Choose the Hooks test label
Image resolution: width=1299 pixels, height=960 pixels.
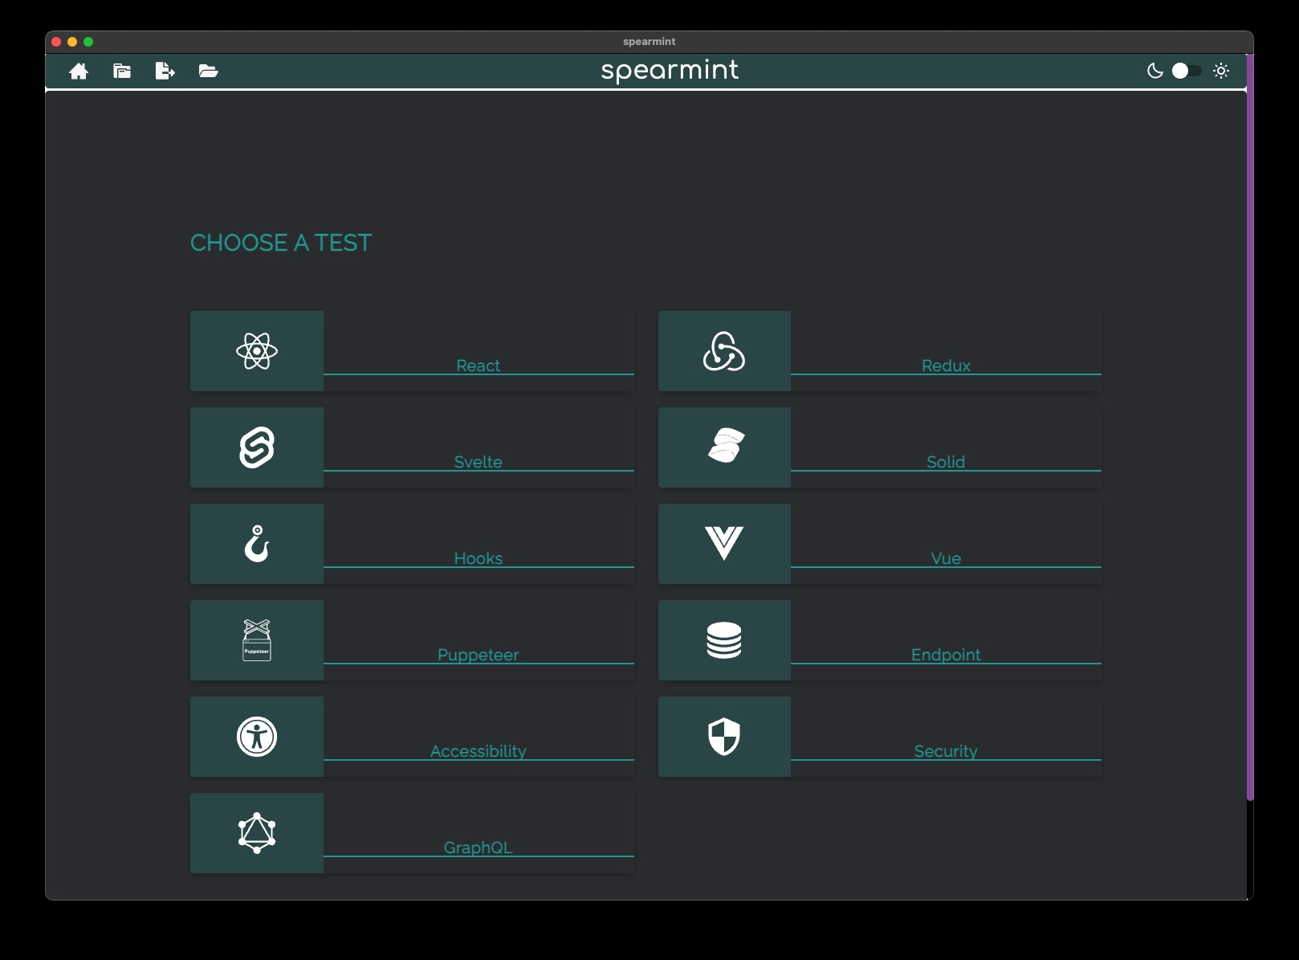click(x=478, y=558)
